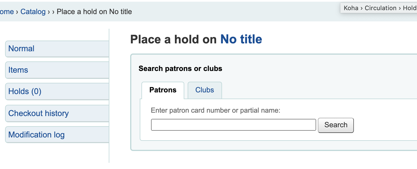Image resolution: width=417 pixels, height=169 pixels.
Task: Click 'Place a hold on No title' breadcrumb text
Action: [x=94, y=12]
